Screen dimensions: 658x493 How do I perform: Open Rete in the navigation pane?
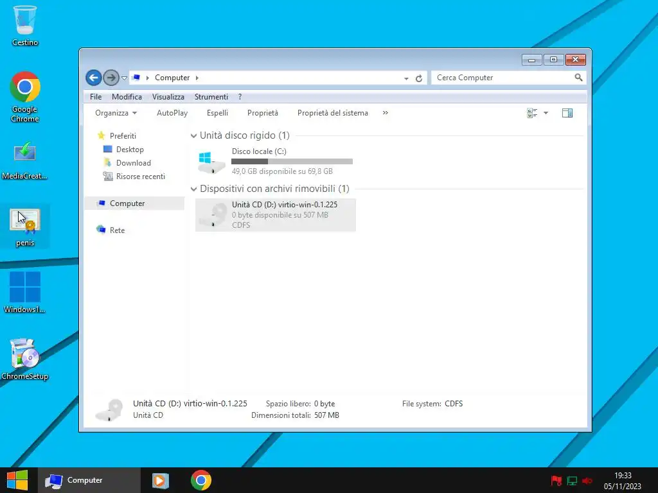117,230
